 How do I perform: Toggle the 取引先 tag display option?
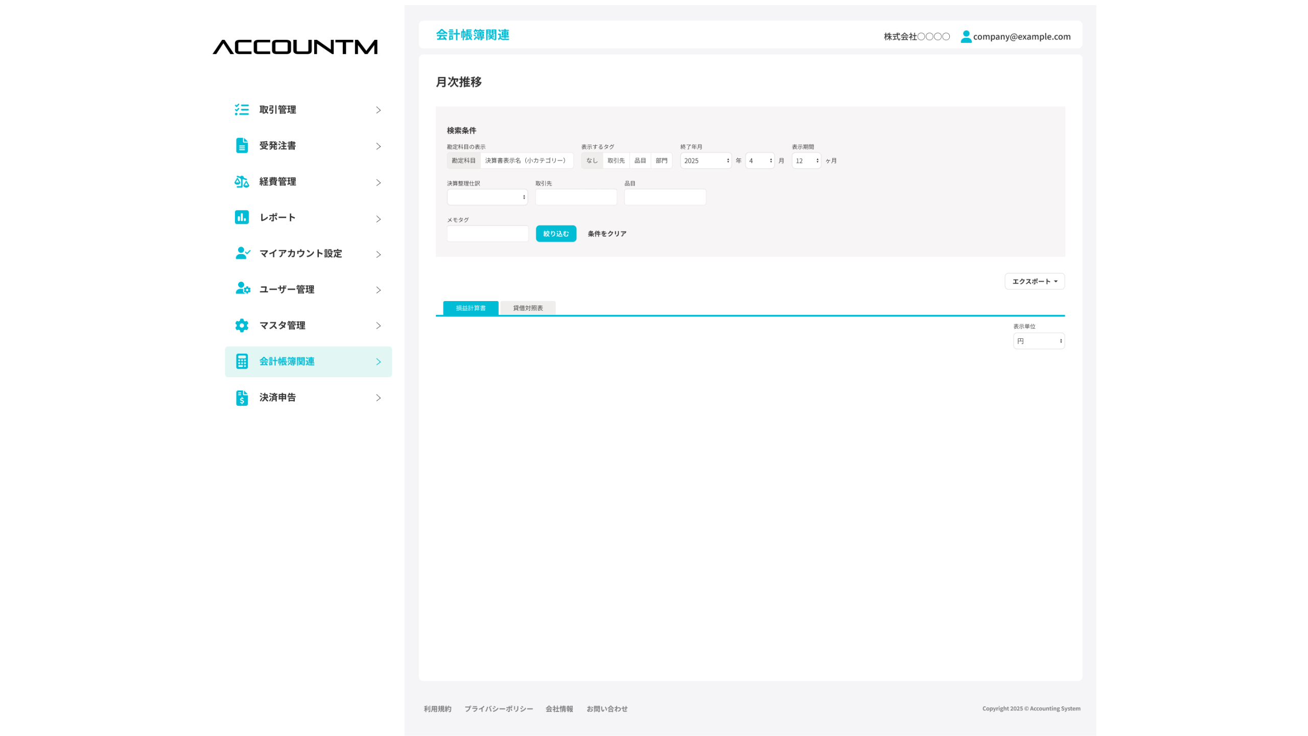616,160
